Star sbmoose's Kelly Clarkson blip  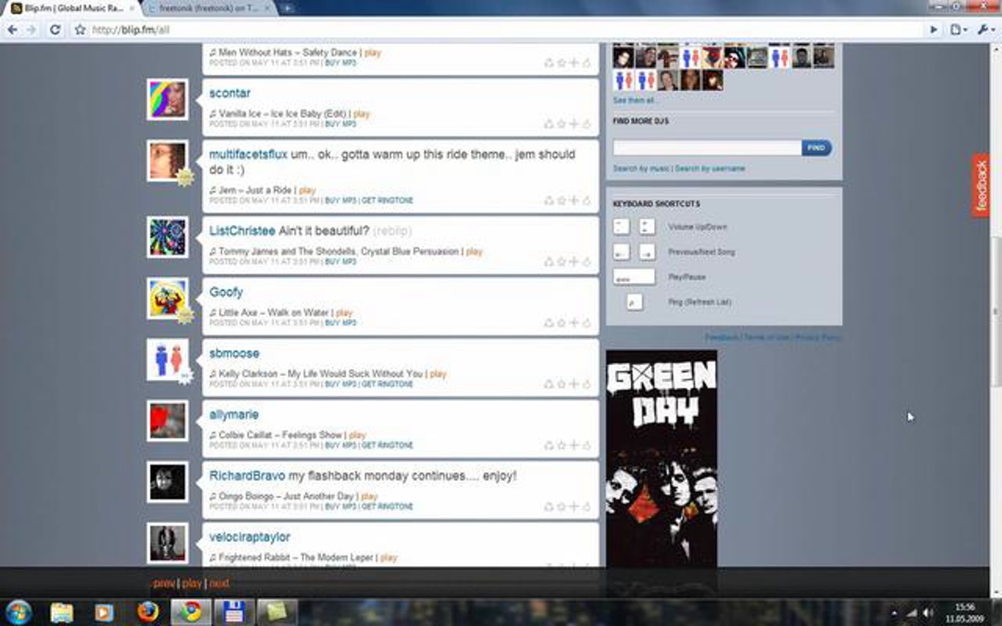(562, 384)
